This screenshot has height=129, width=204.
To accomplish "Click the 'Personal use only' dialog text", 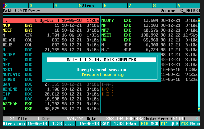I will (x=103, y=74).
